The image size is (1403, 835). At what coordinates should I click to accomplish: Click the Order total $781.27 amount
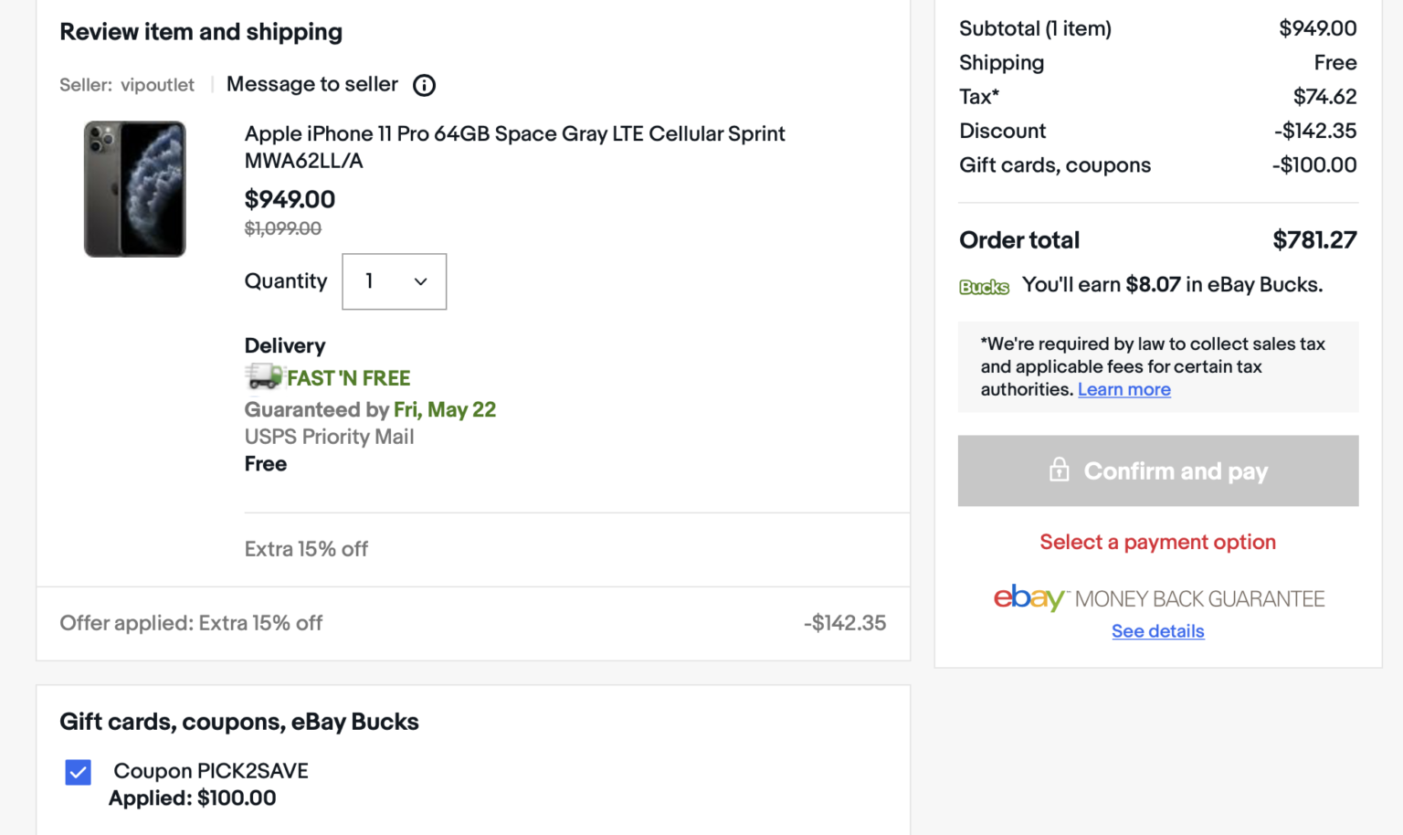coord(1315,240)
